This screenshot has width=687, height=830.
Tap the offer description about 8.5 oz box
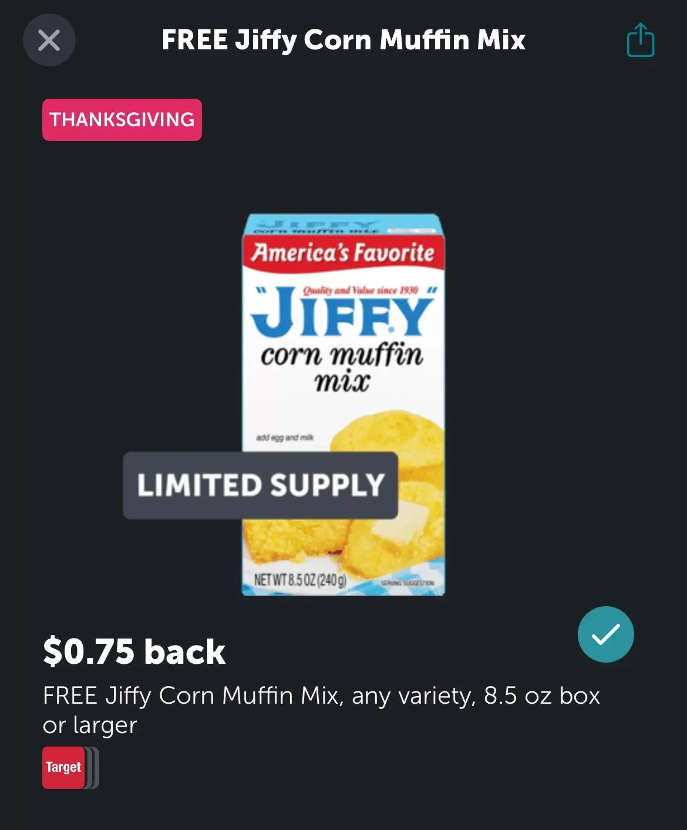click(321, 710)
